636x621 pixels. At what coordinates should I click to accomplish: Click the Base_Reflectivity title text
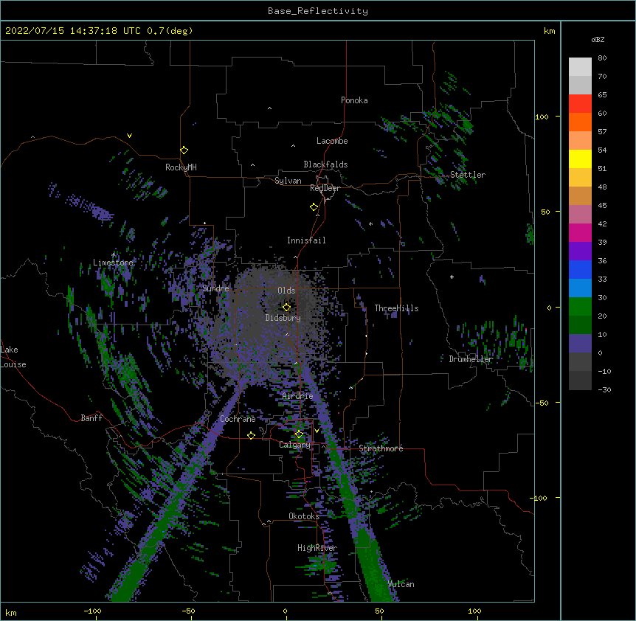[318, 11]
